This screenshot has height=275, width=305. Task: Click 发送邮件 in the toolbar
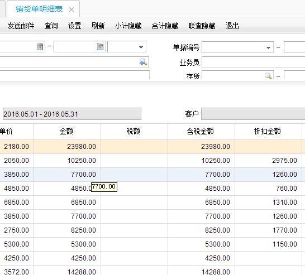pos(21,26)
